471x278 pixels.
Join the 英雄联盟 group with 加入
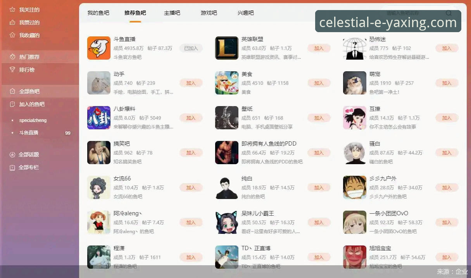tap(319, 48)
